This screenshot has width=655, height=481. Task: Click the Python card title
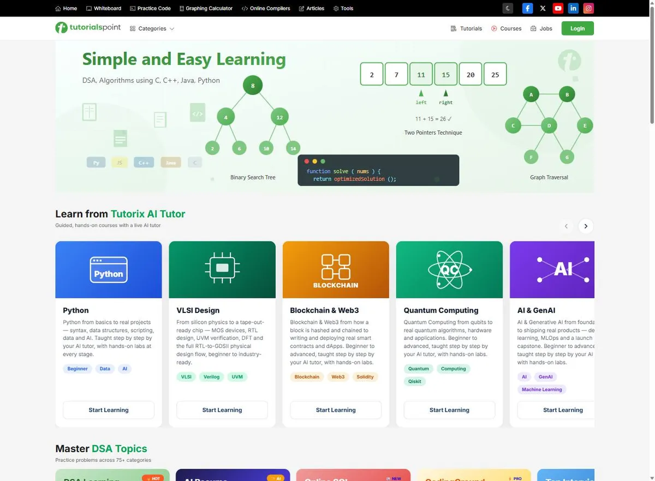click(76, 310)
